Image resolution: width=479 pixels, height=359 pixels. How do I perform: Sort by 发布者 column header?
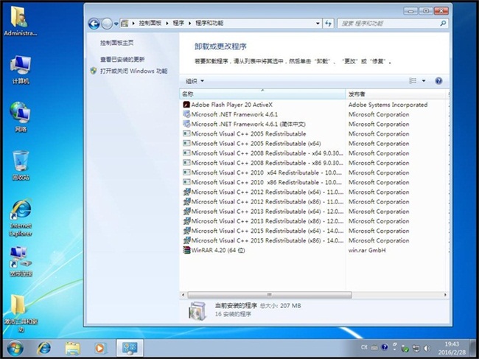click(x=397, y=94)
